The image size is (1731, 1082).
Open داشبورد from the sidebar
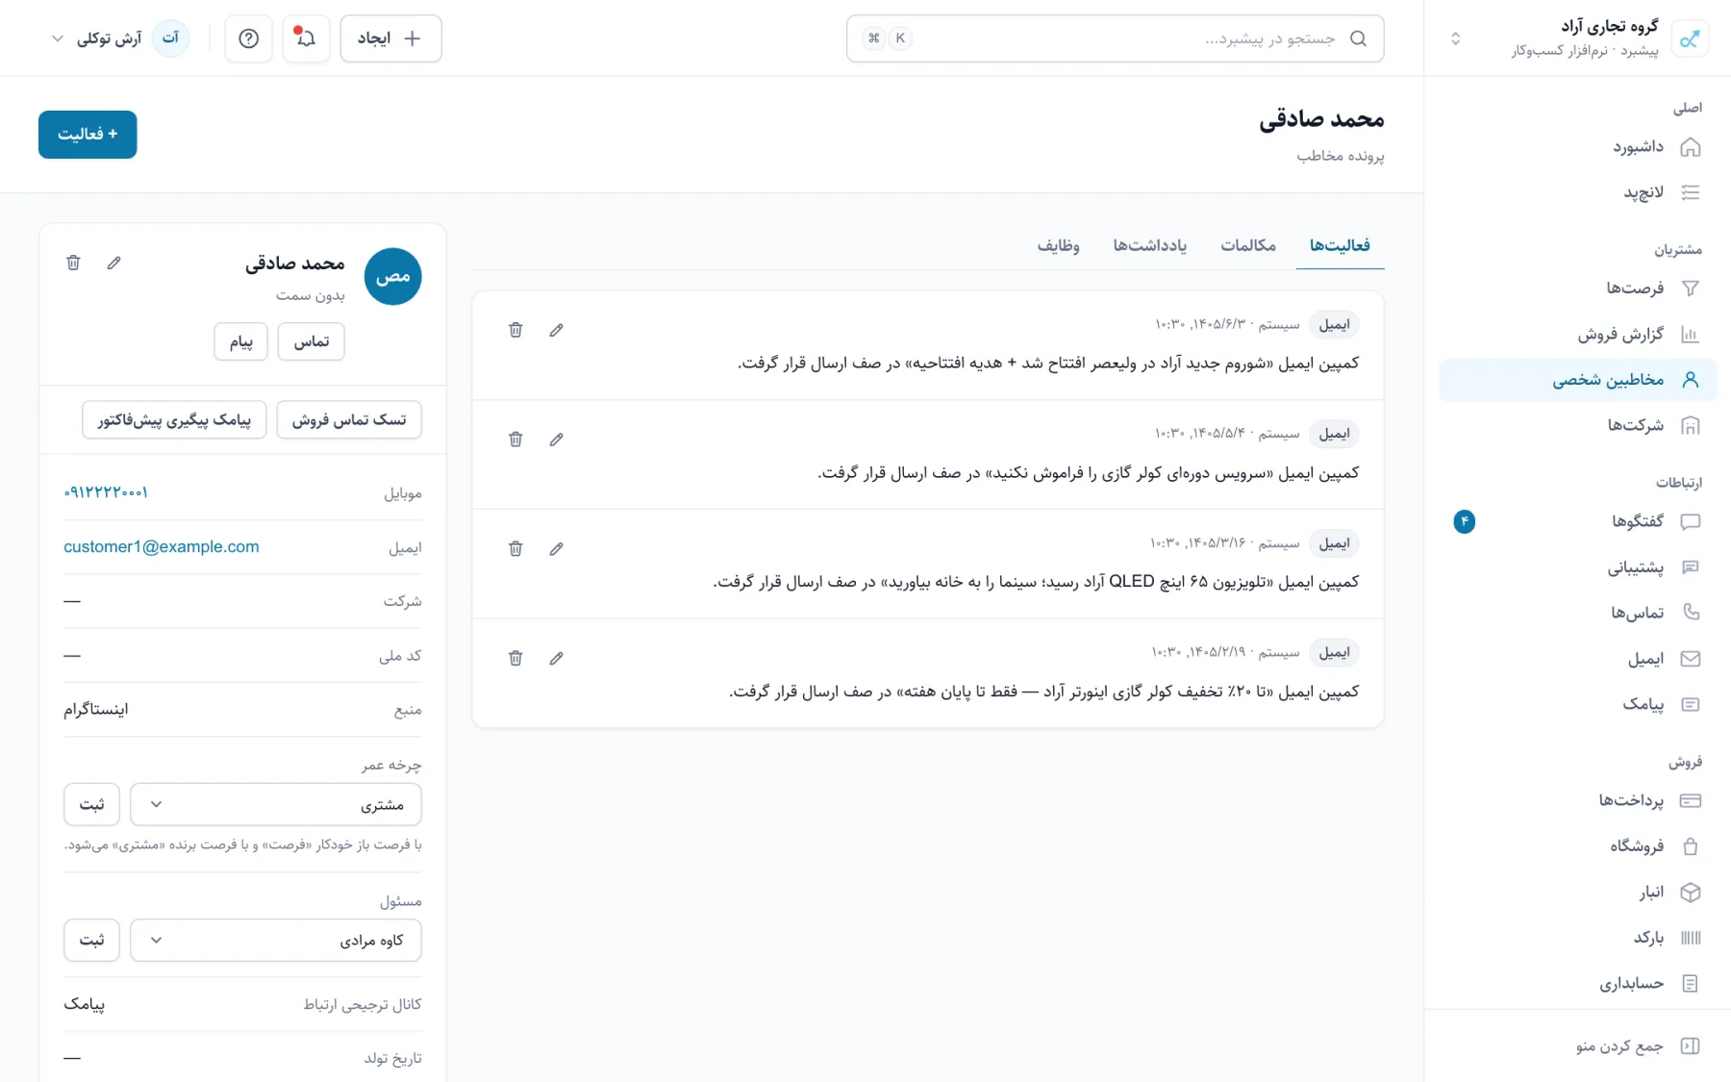pyautogui.click(x=1578, y=147)
